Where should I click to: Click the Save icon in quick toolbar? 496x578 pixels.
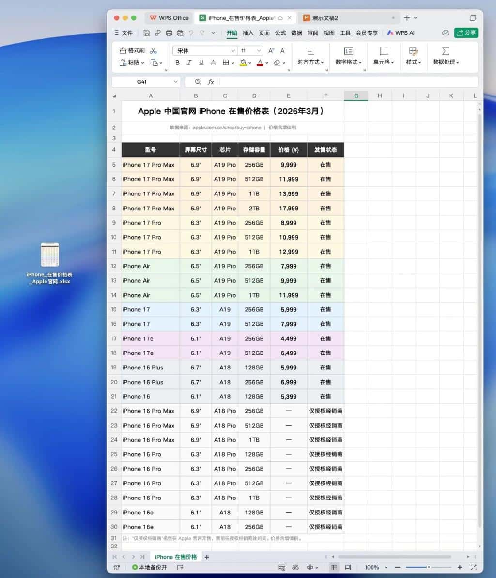click(x=147, y=33)
